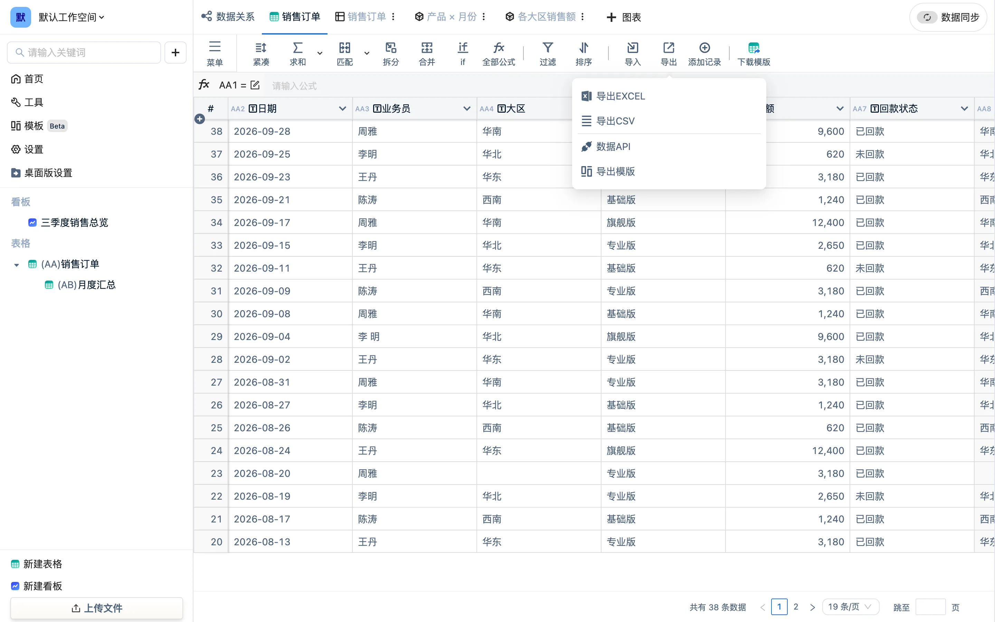Choose 导出模版 from export menu
995x622 pixels.
[669, 171]
